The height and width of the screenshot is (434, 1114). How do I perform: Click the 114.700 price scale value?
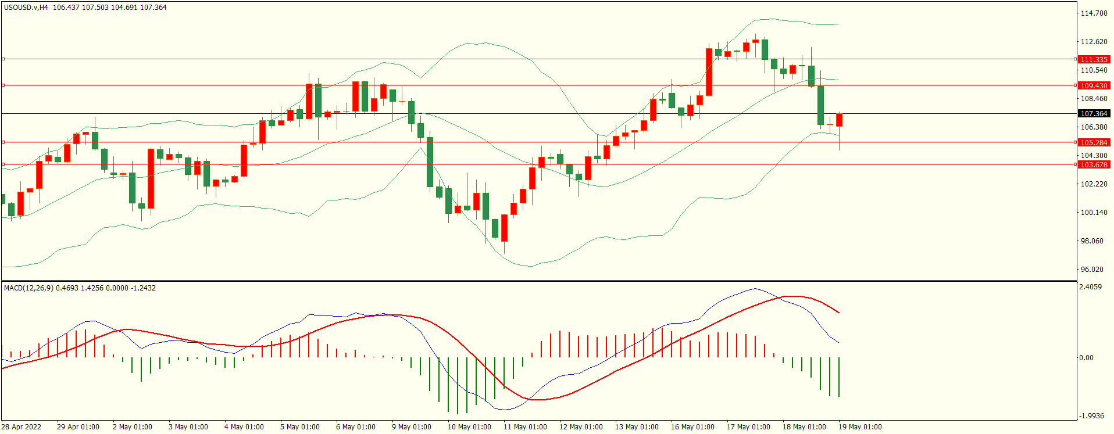[x=1094, y=13]
